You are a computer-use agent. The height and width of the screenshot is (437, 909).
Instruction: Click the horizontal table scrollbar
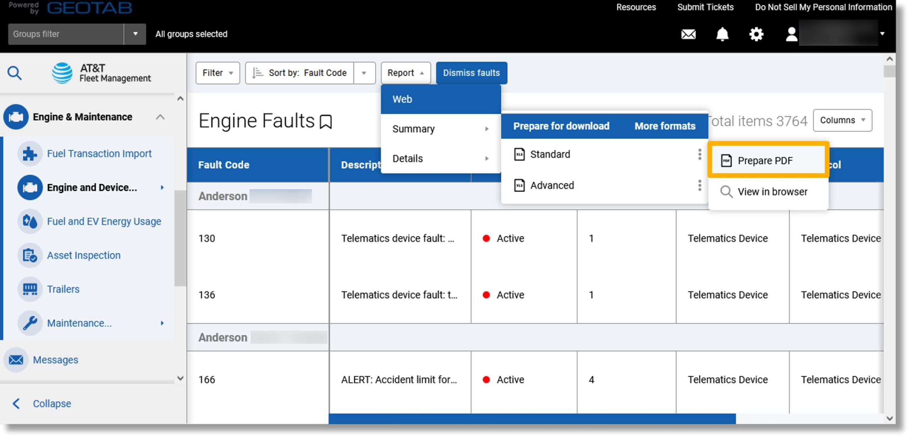click(532, 419)
